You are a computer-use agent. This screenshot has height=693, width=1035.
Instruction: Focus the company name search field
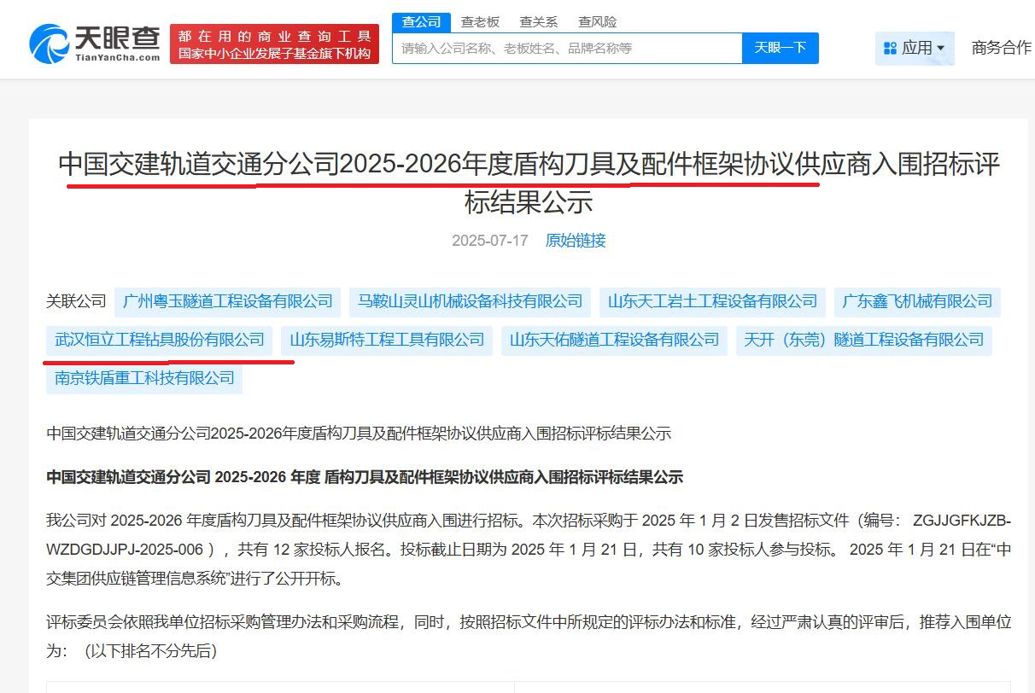click(x=567, y=48)
